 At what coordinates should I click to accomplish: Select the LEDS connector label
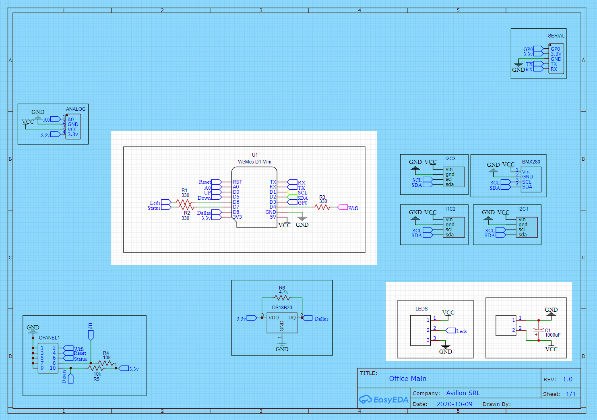421,309
